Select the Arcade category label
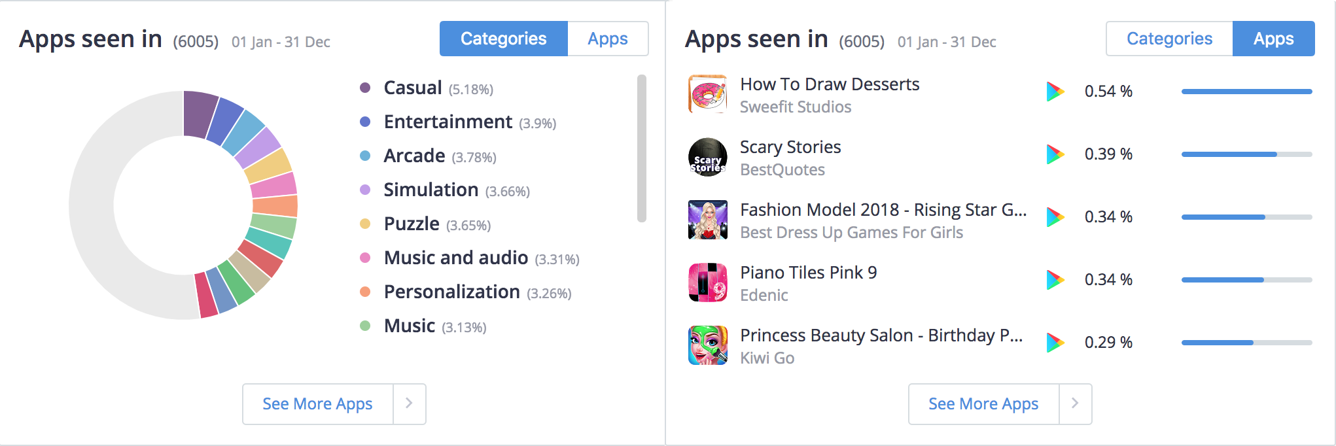 coord(415,156)
